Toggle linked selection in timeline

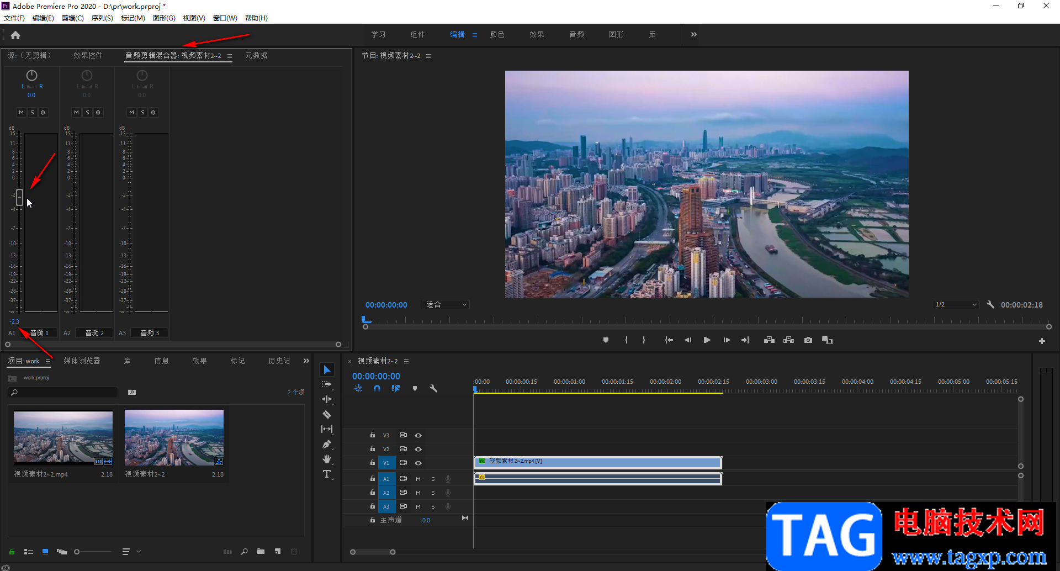[396, 388]
